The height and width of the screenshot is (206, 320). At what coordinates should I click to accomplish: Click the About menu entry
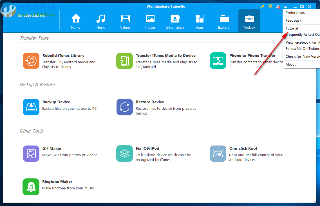tap(291, 64)
